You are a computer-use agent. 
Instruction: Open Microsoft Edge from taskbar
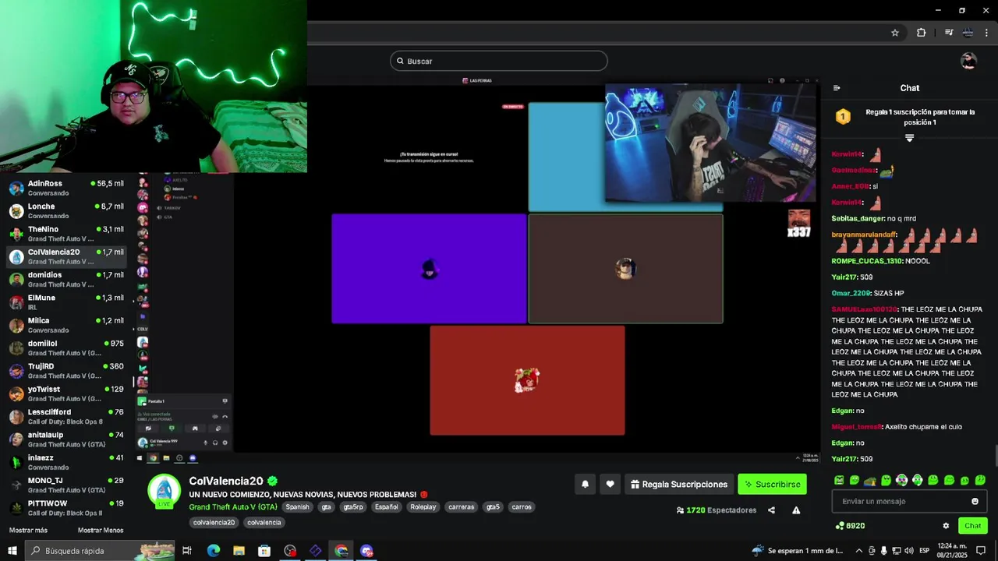(x=213, y=551)
